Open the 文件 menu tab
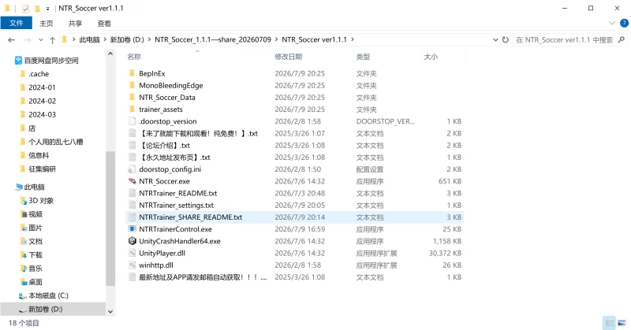This screenshot has width=631, height=330. (x=16, y=23)
